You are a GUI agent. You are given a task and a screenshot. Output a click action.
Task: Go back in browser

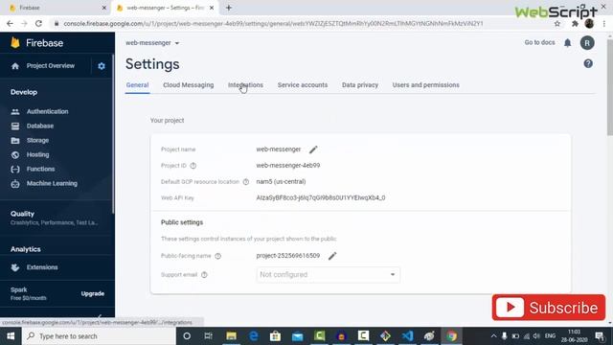click(x=10, y=23)
